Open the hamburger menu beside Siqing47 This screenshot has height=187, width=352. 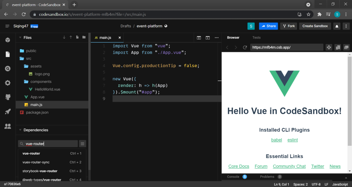(7, 26)
